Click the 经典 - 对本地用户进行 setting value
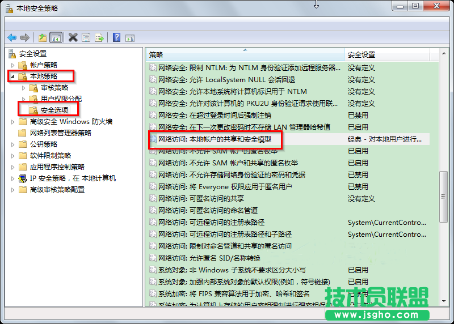Image resolution: width=454 pixels, height=324 pixels. [385, 139]
